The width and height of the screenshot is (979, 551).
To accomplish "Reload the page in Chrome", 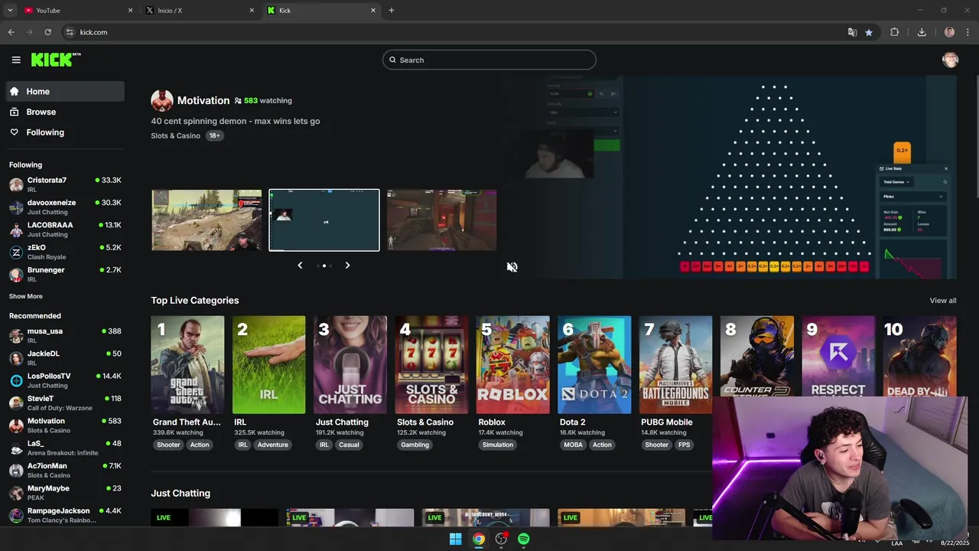I will point(47,32).
